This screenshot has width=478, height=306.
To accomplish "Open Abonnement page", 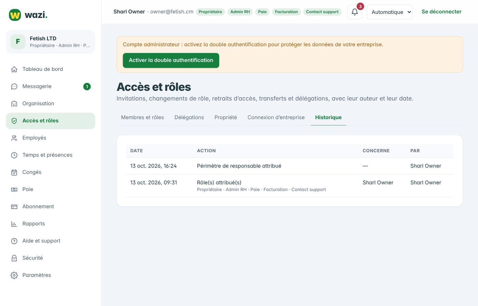I will coord(51,206).
